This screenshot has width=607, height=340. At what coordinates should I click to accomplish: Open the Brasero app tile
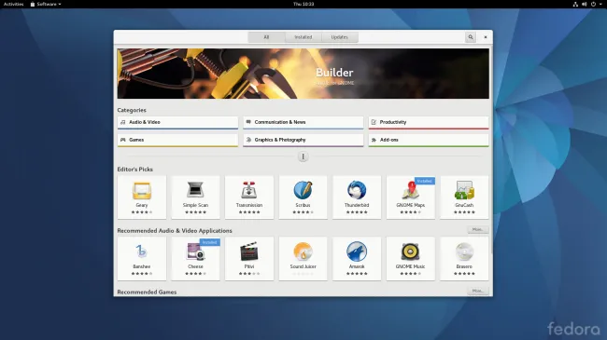[x=464, y=259]
